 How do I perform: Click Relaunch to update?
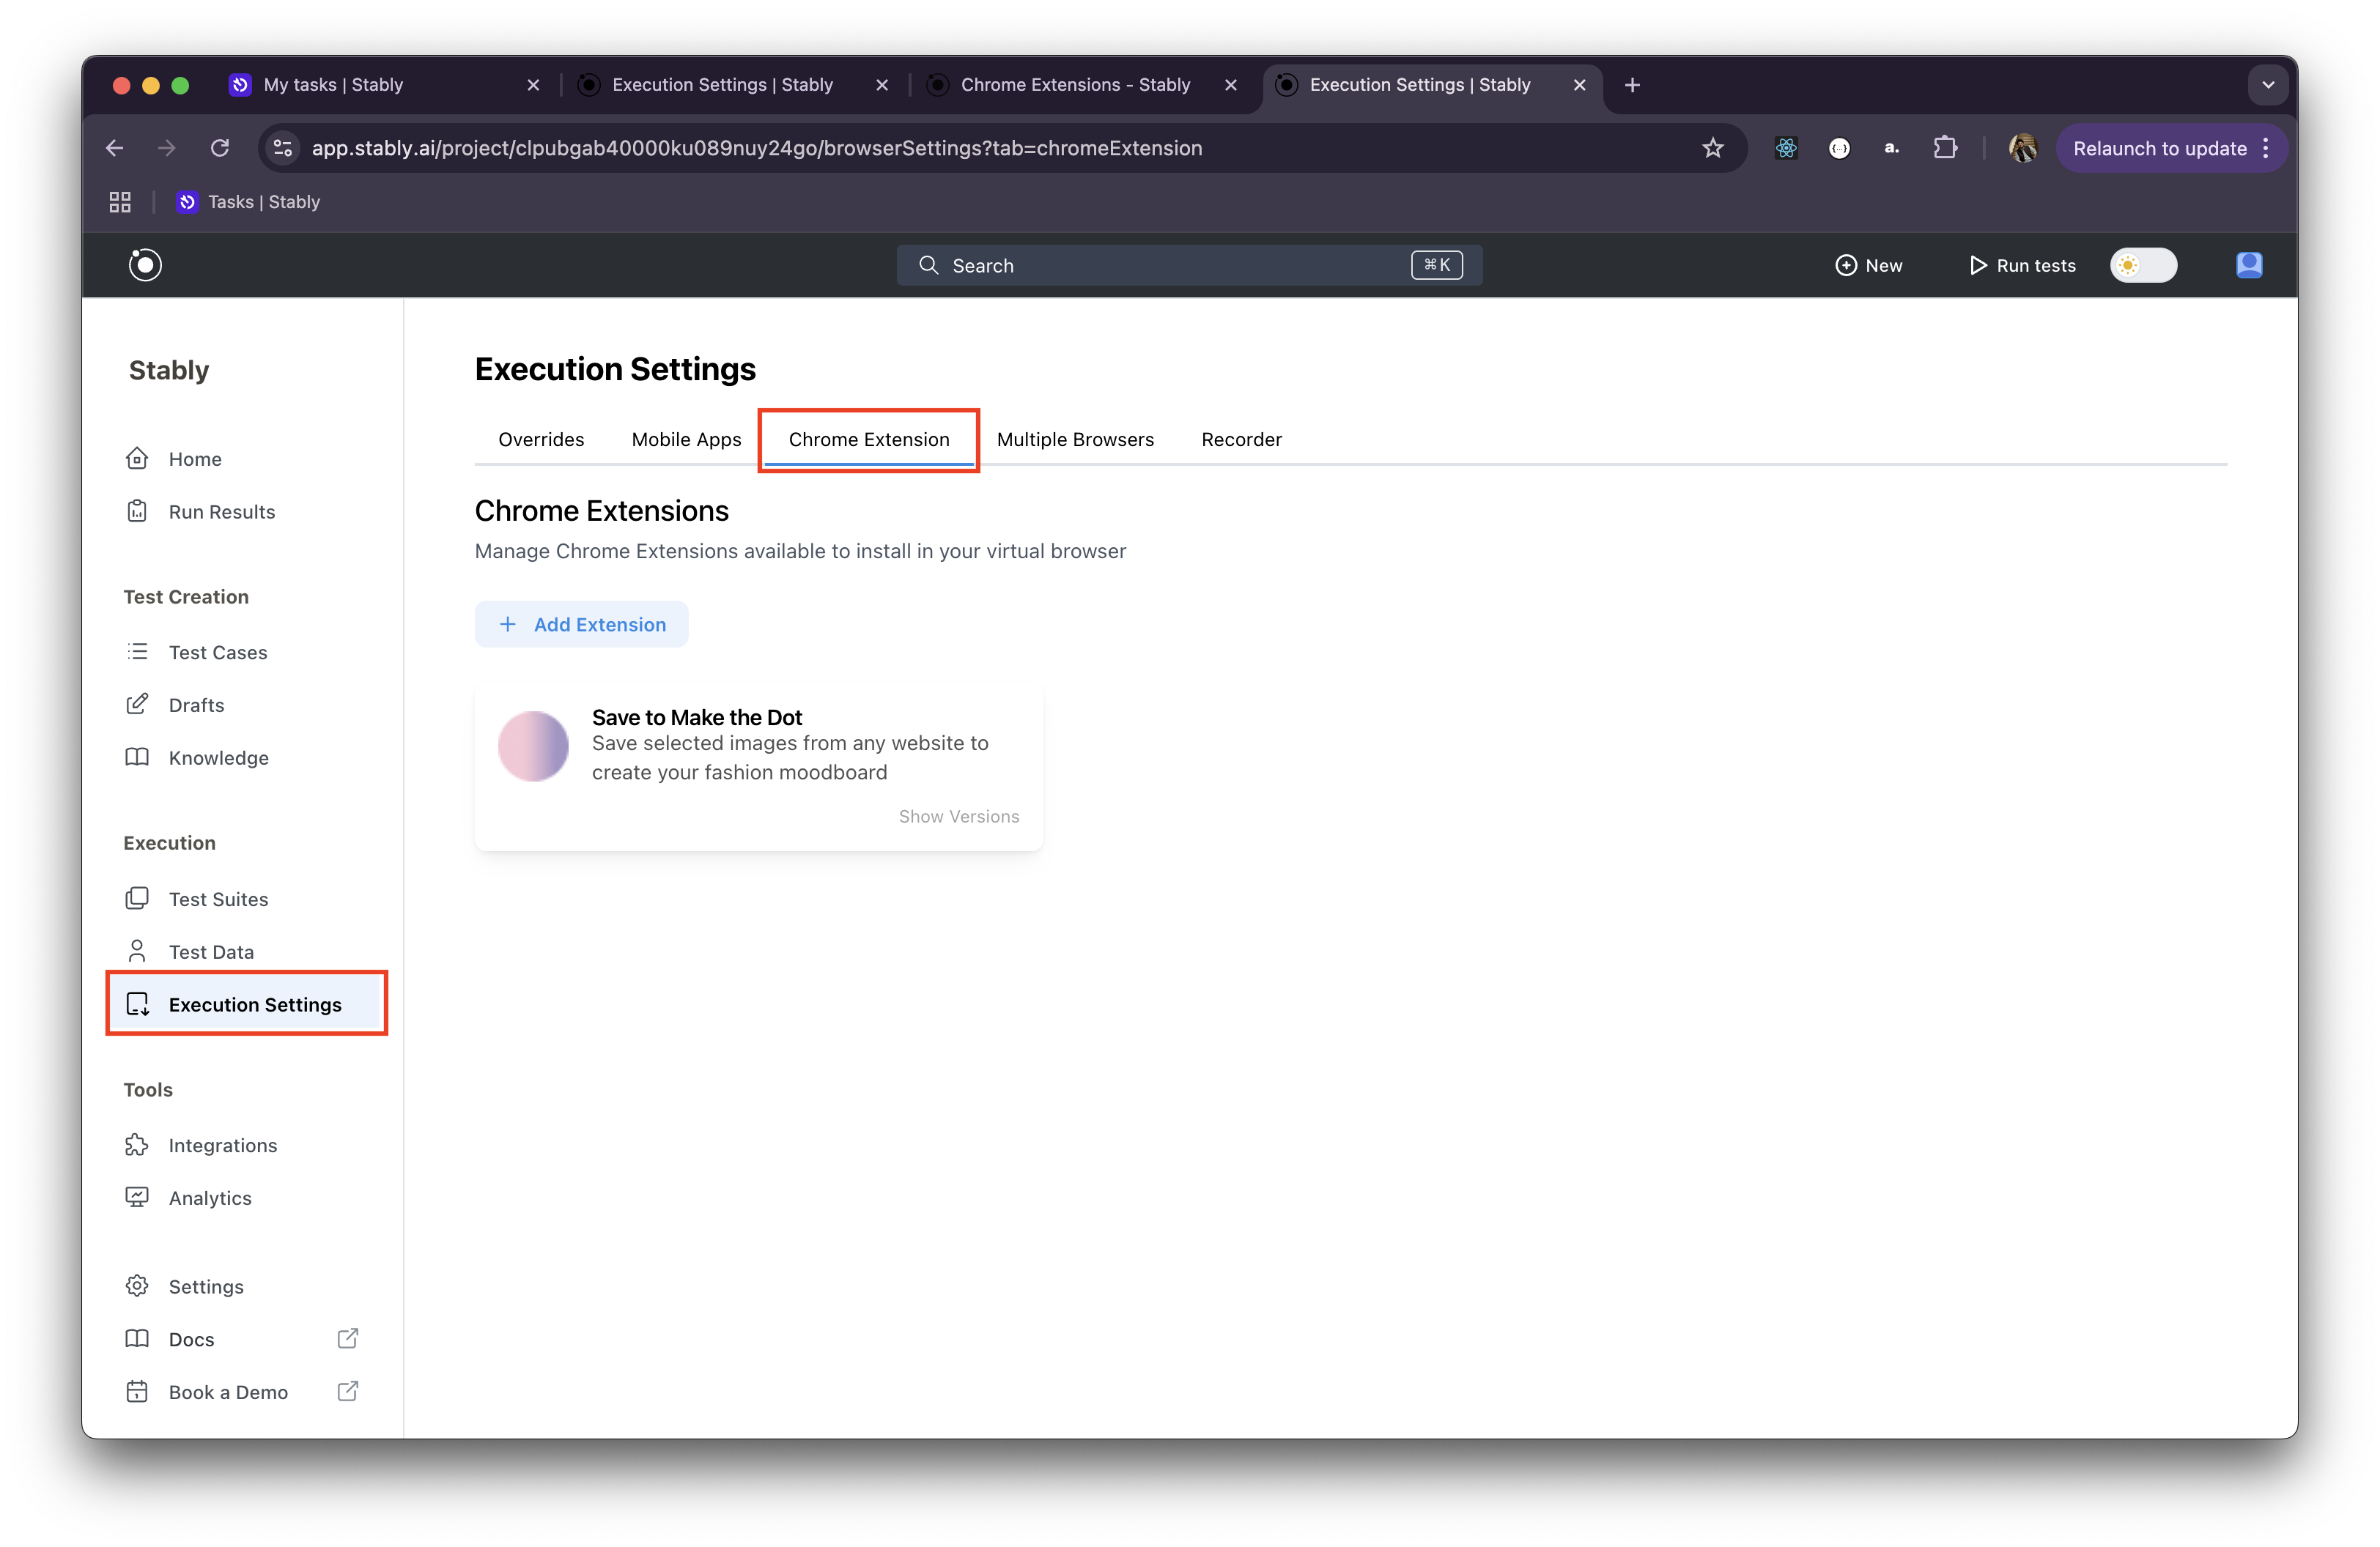pos(2159,148)
